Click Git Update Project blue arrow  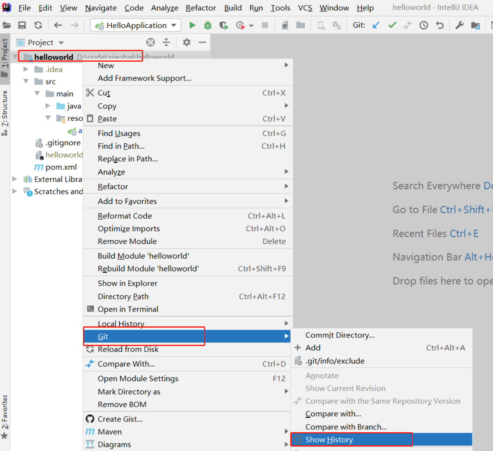[x=376, y=25]
